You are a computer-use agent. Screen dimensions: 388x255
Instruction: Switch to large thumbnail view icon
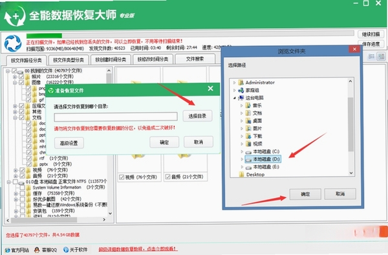point(381,56)
